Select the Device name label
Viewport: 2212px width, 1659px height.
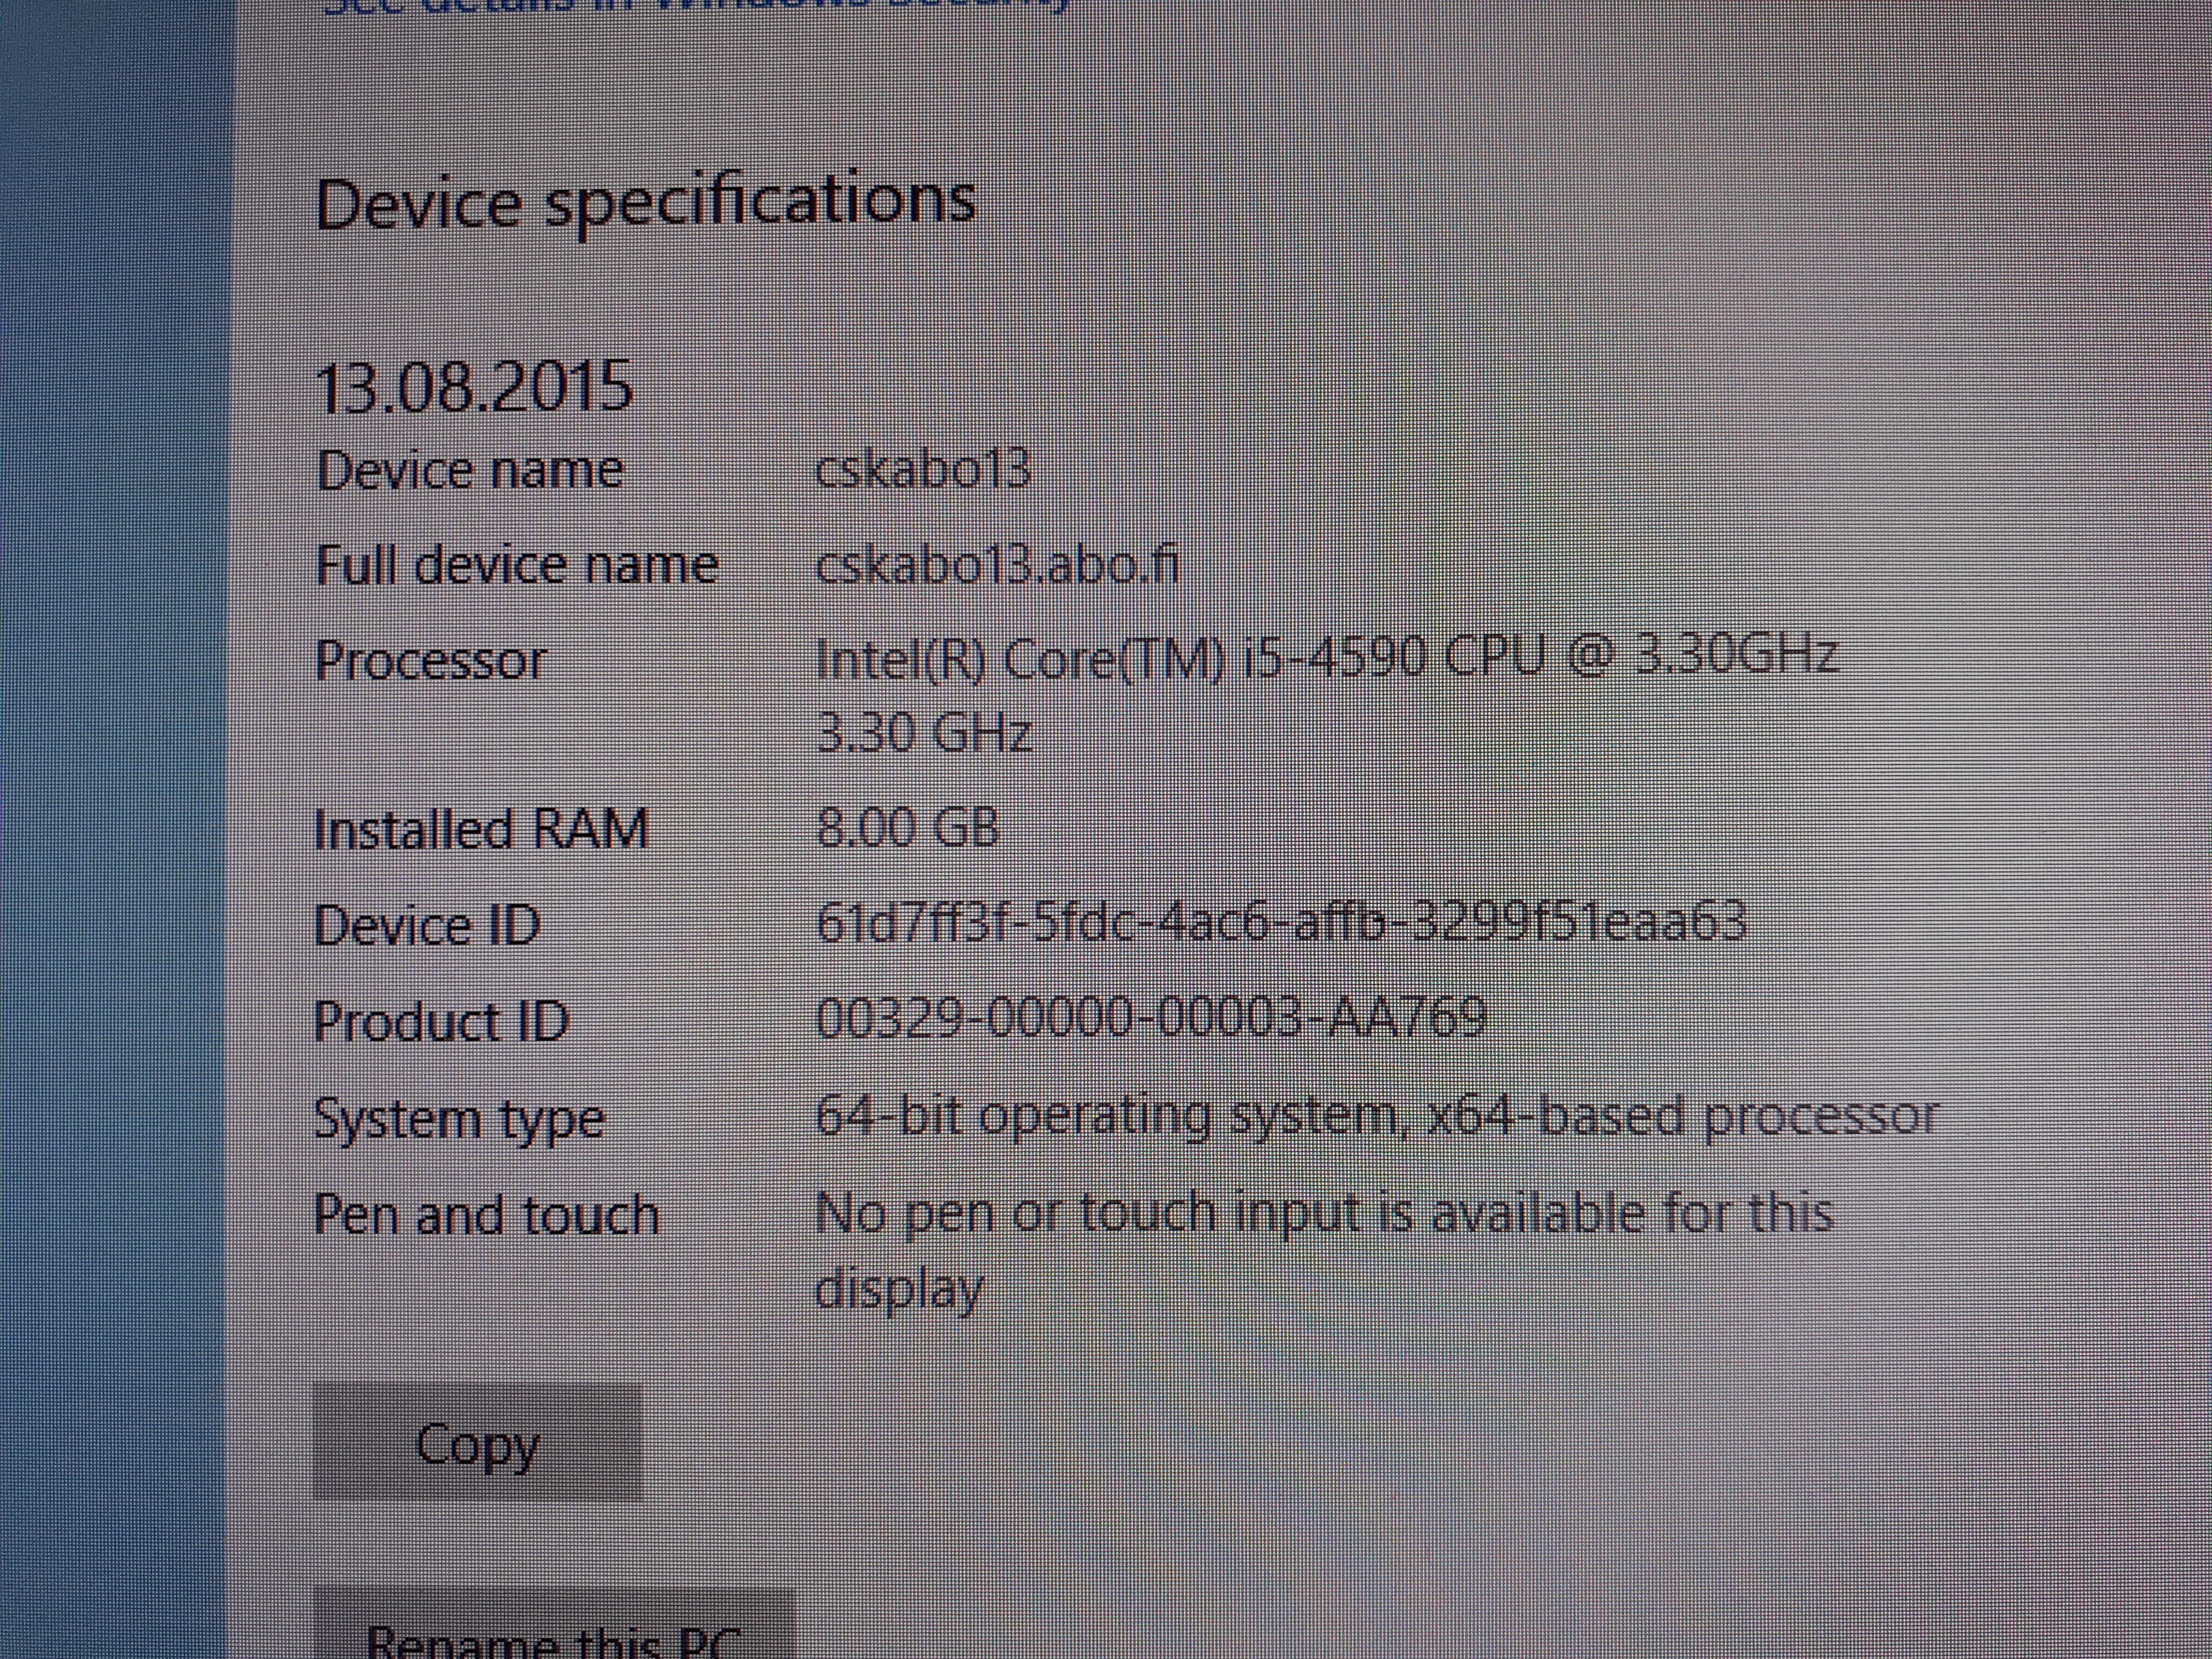coord(469,470)
